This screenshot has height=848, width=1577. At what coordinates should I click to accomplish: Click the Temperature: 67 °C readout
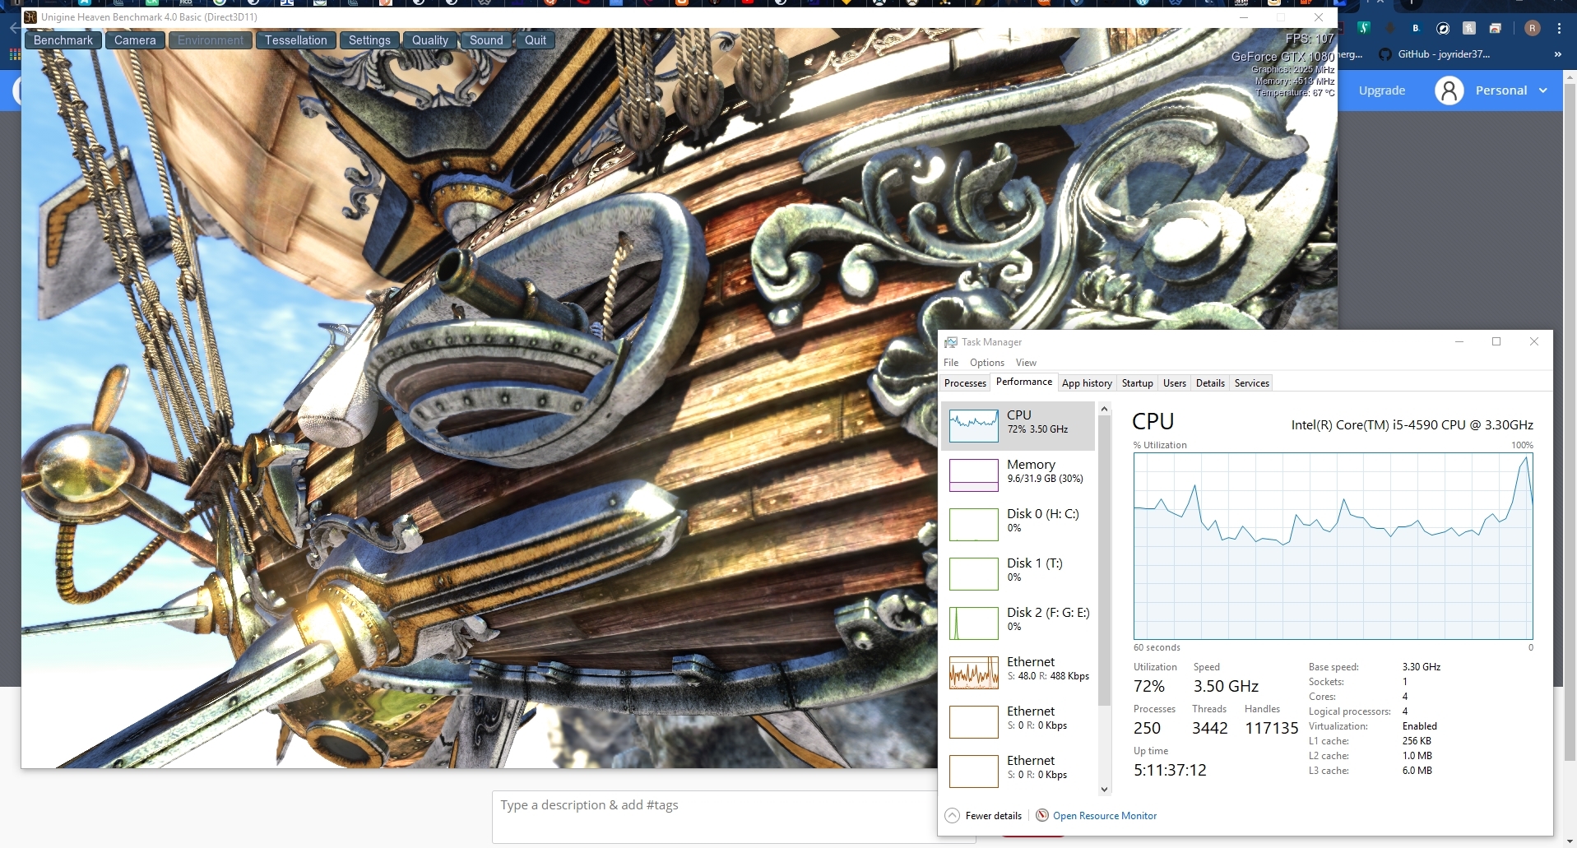(1295, 93)
